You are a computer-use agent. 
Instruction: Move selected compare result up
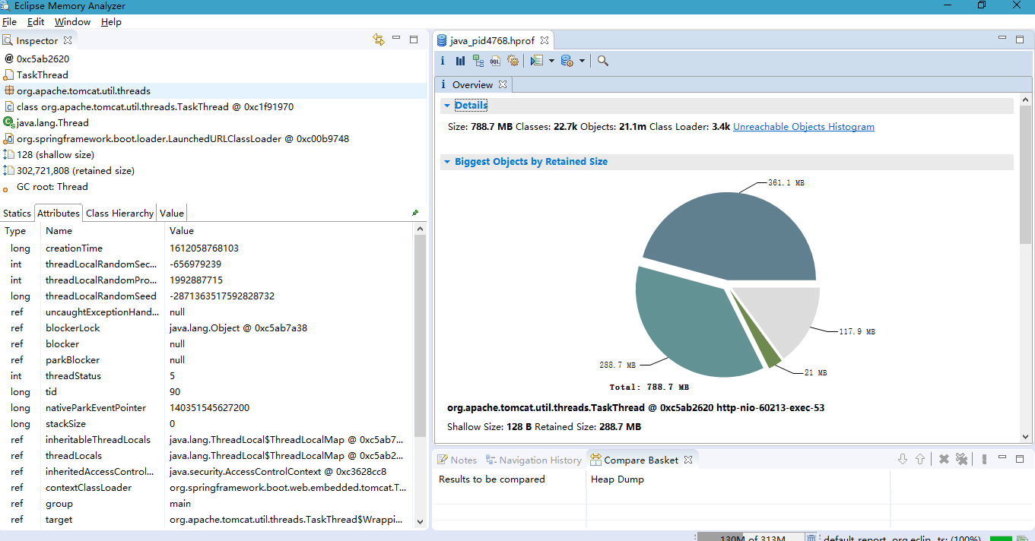(920, 459)
